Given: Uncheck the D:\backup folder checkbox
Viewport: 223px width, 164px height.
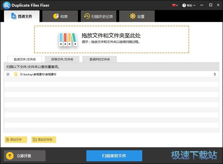Looking at the screenshot, I should click(8, 74).
